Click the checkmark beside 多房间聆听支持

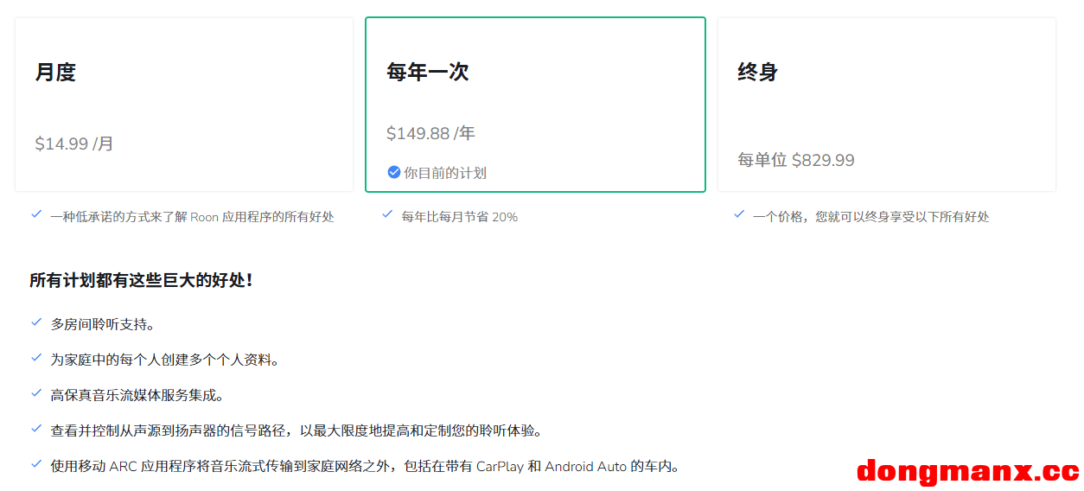pyautogui.click(x=36, y=322)
